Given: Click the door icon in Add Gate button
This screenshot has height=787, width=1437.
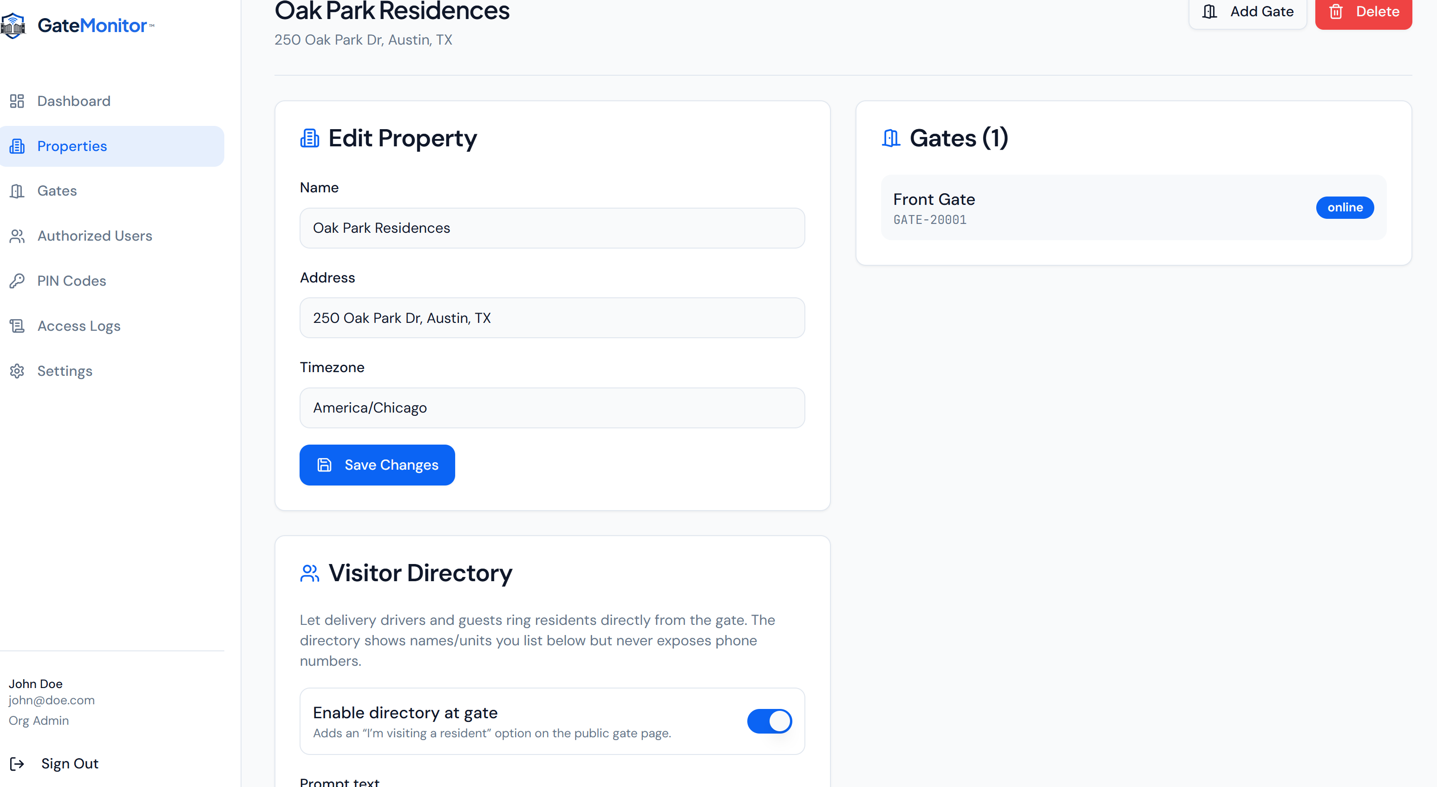Looking at the screenshot, I should [1209, 12].
